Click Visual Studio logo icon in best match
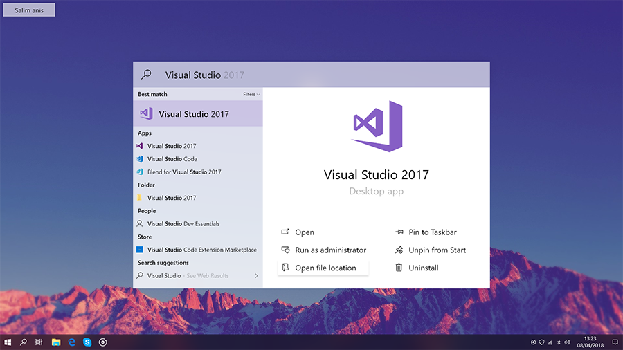The width and height of the screenshot is (623, 350). click(x=146, y=114)
